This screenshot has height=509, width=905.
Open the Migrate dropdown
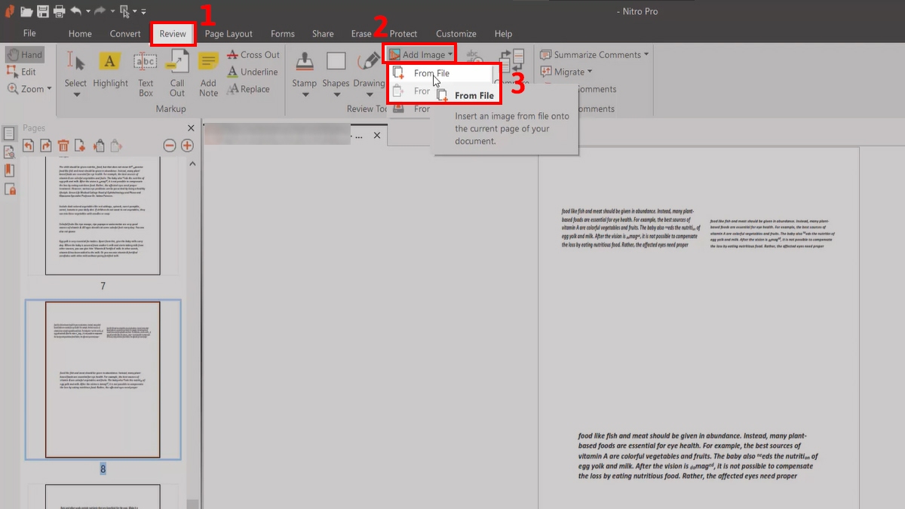(566, 72)
